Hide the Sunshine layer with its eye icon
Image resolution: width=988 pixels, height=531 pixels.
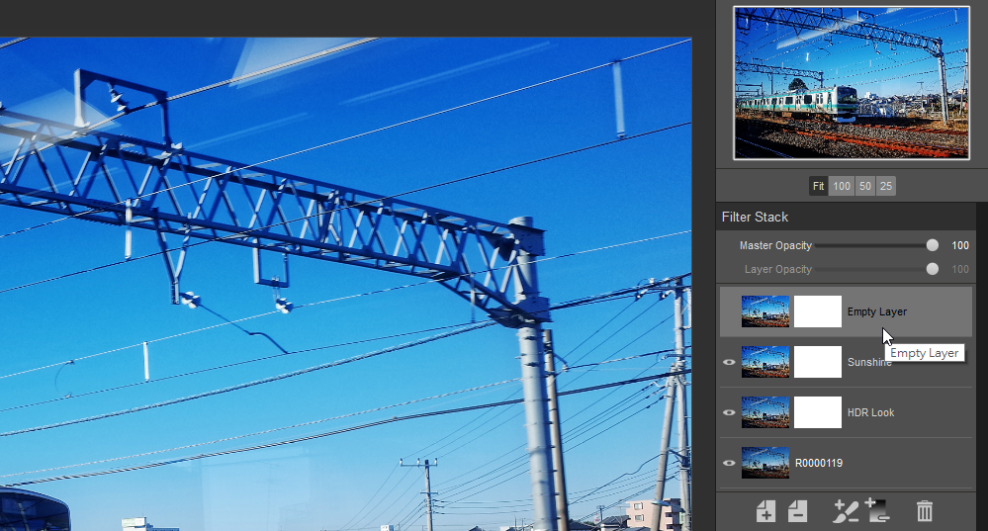point(729,362)
